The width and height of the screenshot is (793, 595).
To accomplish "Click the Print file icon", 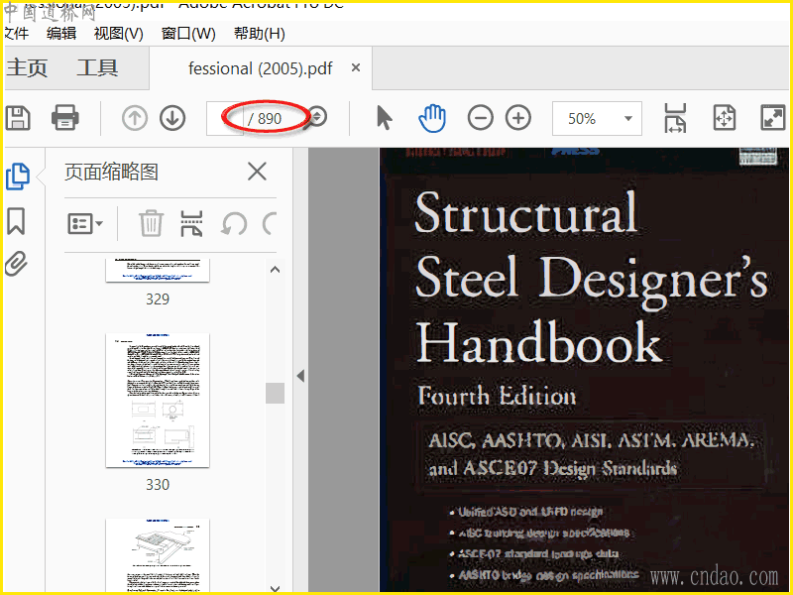I will tap(65, 118).
